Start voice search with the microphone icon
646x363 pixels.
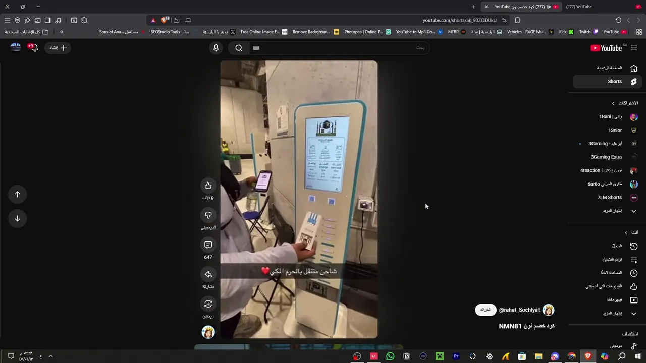[216, 48]
